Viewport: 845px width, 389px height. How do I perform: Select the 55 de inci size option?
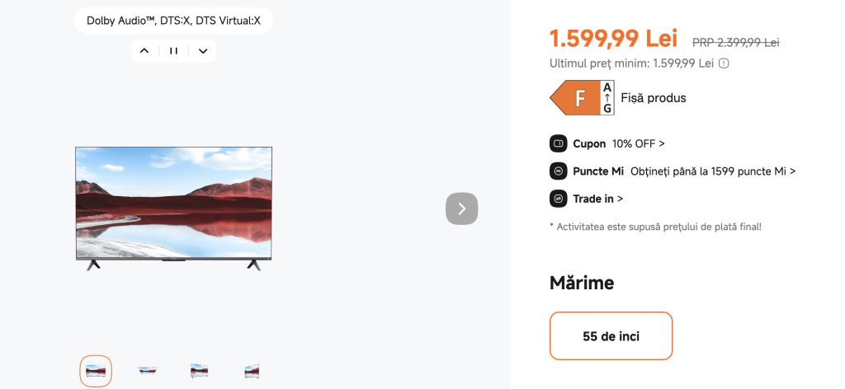[x=611, y=336]
